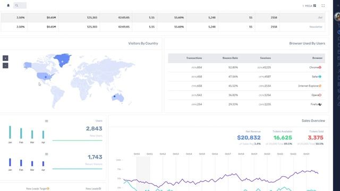Viewport: 340px width, 191px height.
Task: Click the Opera browser icon
Action: click(x=320, y=95)
